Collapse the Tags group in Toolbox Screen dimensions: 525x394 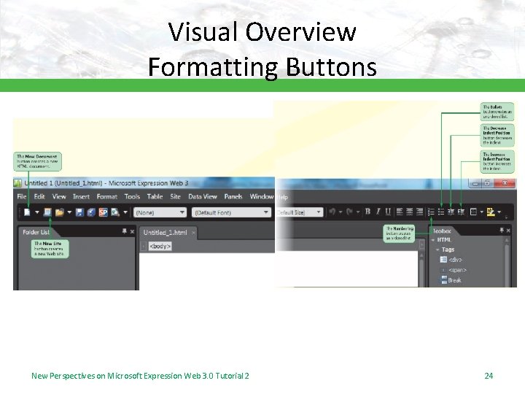(437, 250)
